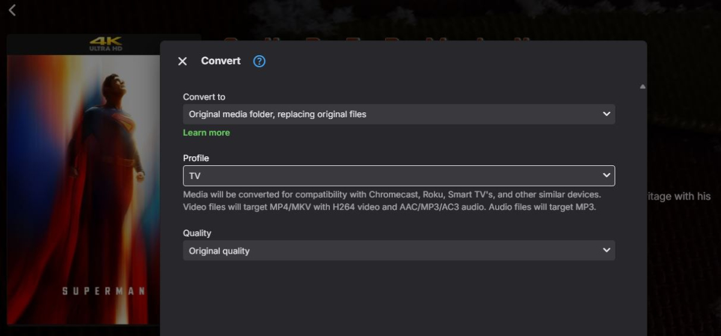Click the Quality field label

coord(197,233)
